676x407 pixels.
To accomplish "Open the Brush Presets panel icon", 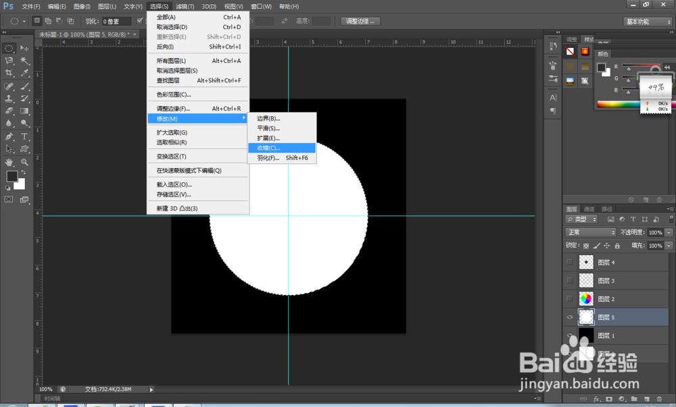I will [553, 79].
